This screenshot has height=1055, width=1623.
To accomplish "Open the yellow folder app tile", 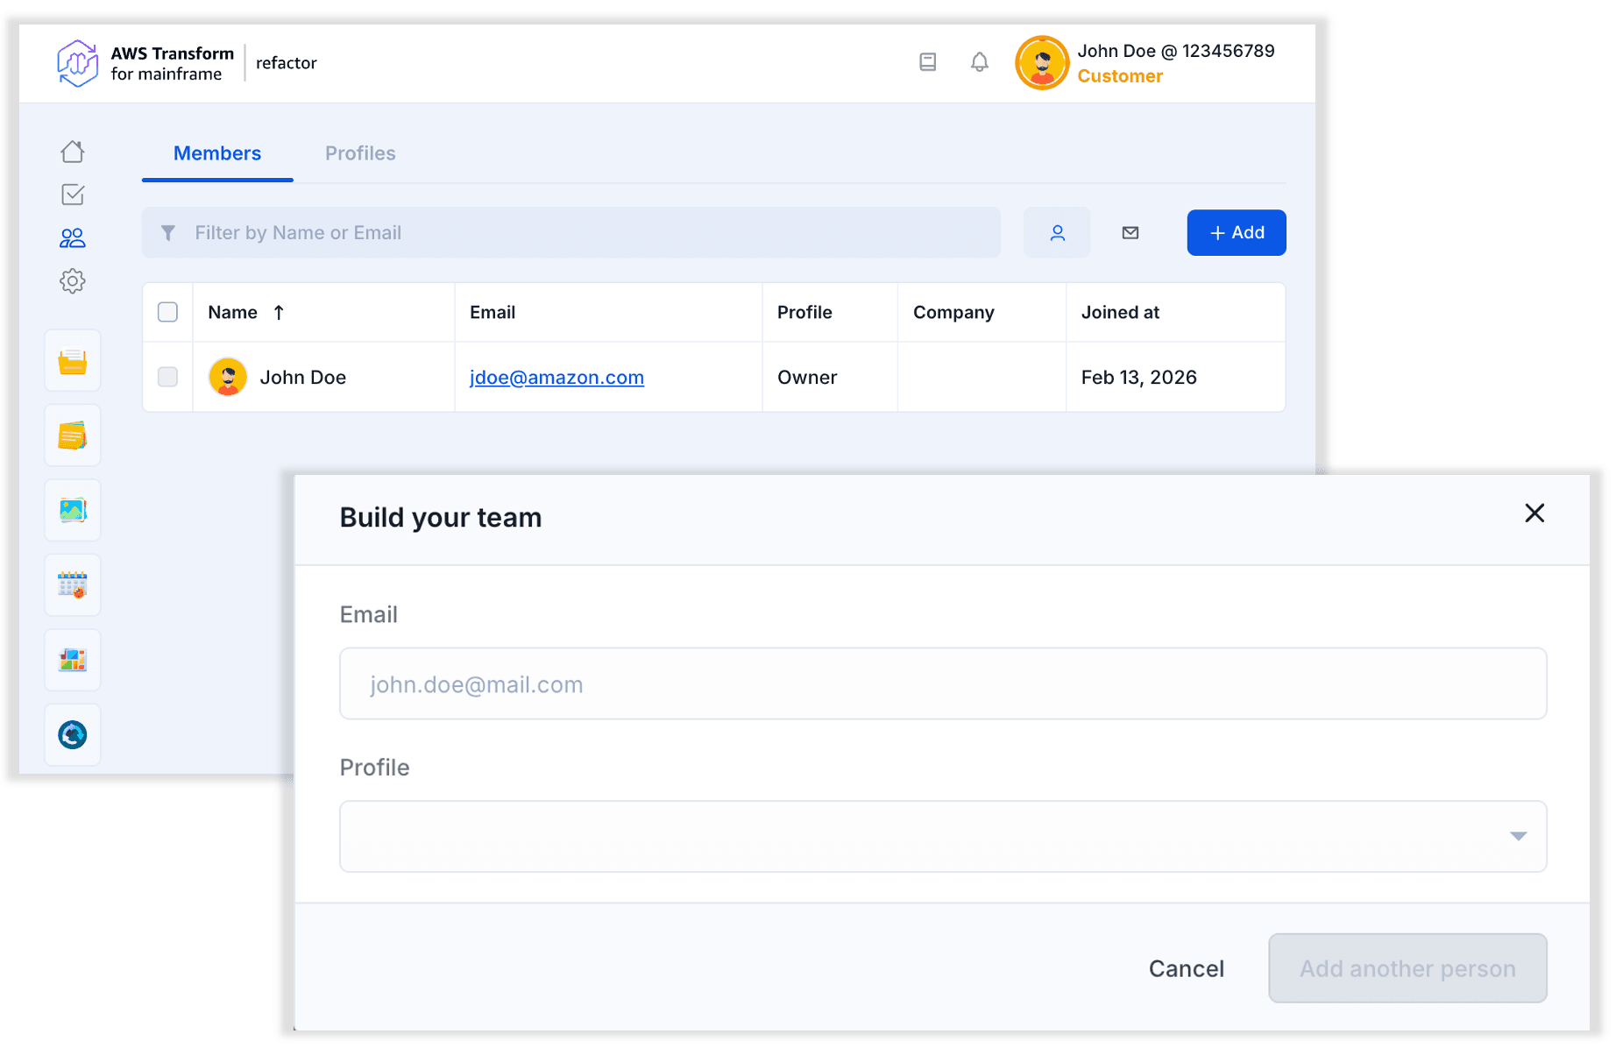I will 73,361.
